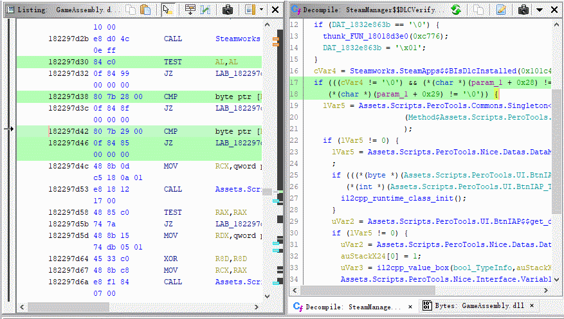564x319 pixels.
Task: Click Copy icon in Decompile toolbar
Action: pos(478,10)
